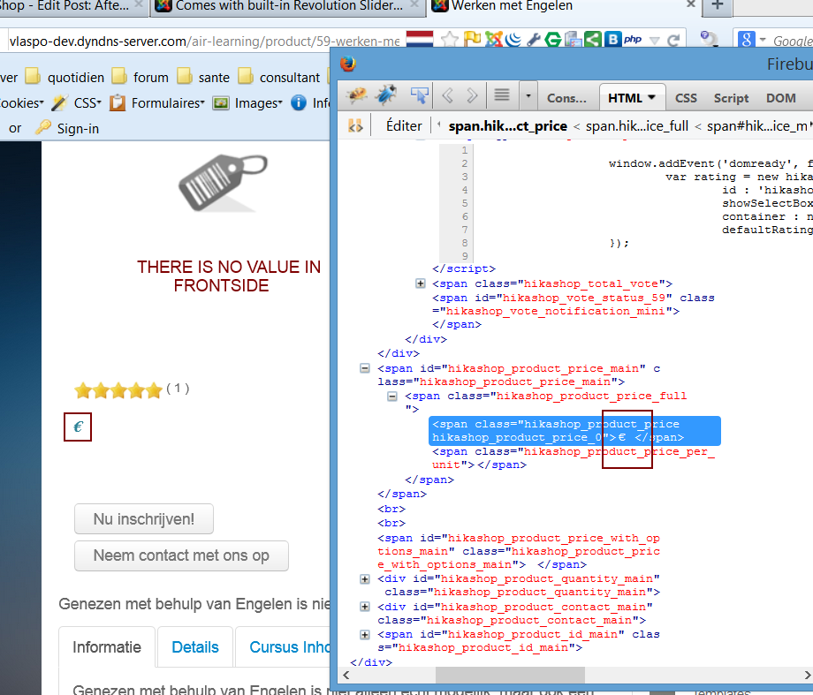Image resolution: width=813 pixels, height=695 pixels.
Task: Toggle break on mutate icon
Action: [355, 125]
